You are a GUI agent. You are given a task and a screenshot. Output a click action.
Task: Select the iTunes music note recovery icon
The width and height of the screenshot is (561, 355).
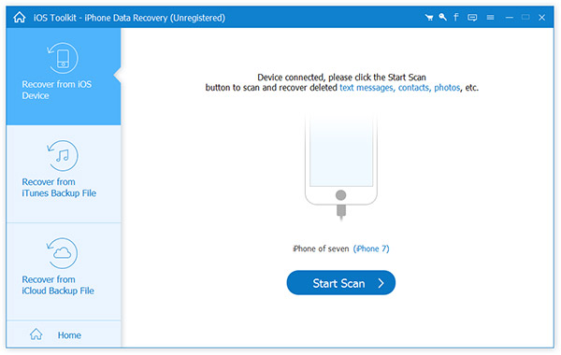pos(63,155)
